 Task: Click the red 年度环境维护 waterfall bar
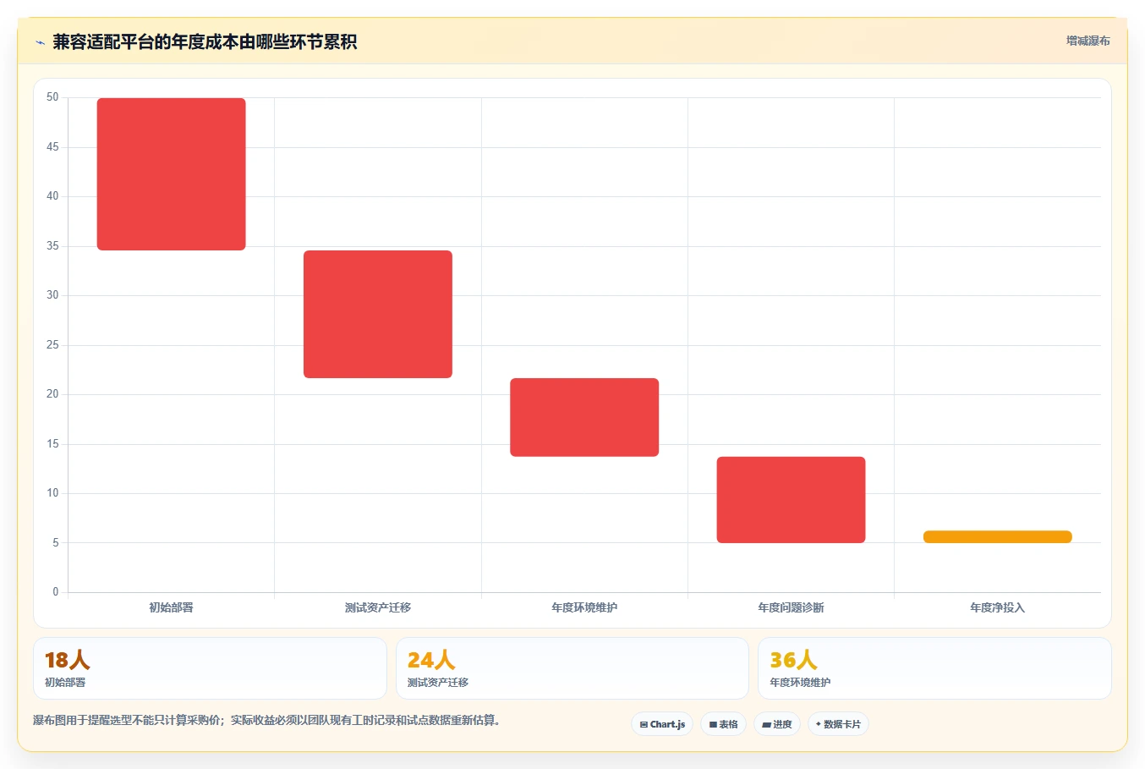(x=584, y=417)
